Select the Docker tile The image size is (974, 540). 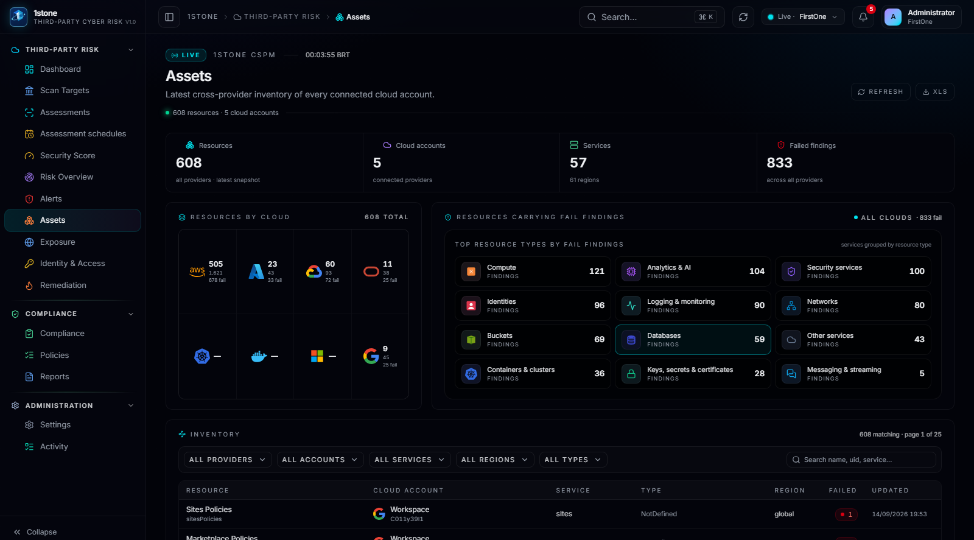coord(265,356)
